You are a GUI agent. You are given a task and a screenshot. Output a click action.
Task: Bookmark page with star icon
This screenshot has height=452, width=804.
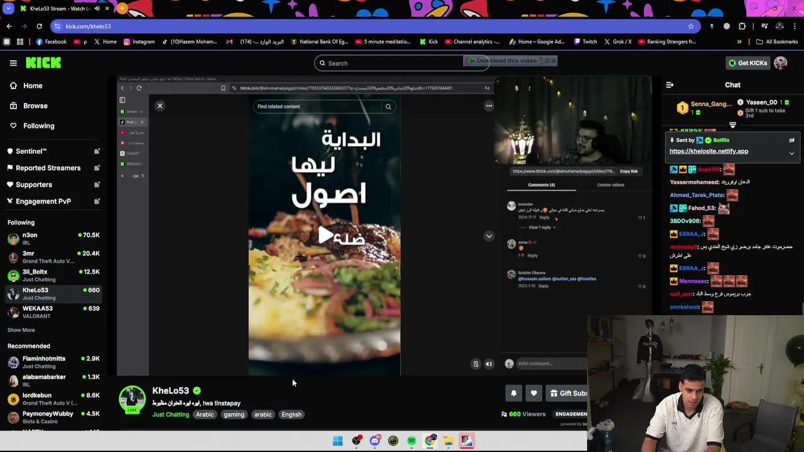pyautogui.click(x=691, y=26)
